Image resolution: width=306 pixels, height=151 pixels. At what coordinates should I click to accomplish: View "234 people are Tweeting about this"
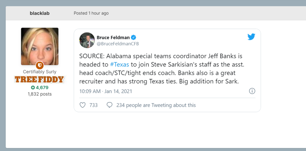[156, 105]
